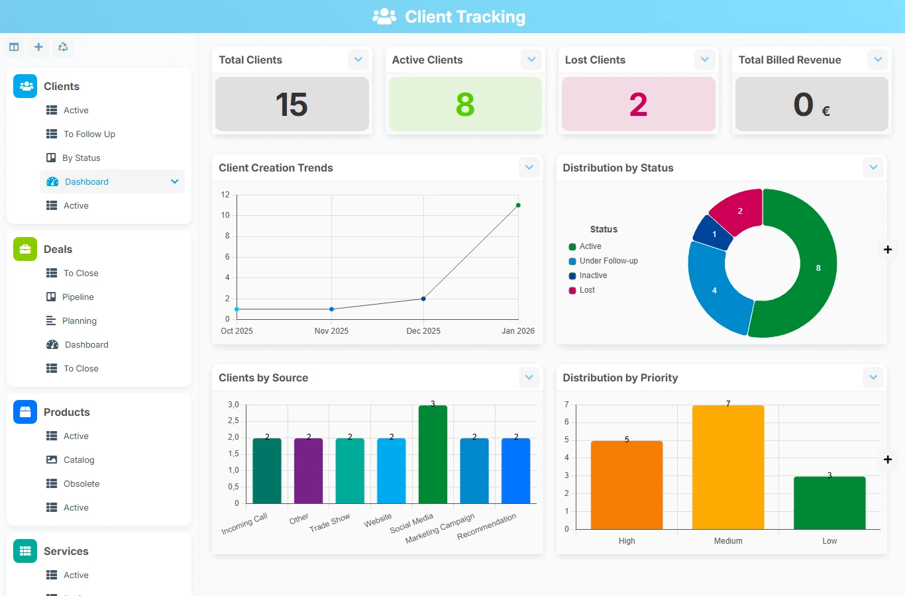Click the Low priority bar

click(x=829, y=503)
